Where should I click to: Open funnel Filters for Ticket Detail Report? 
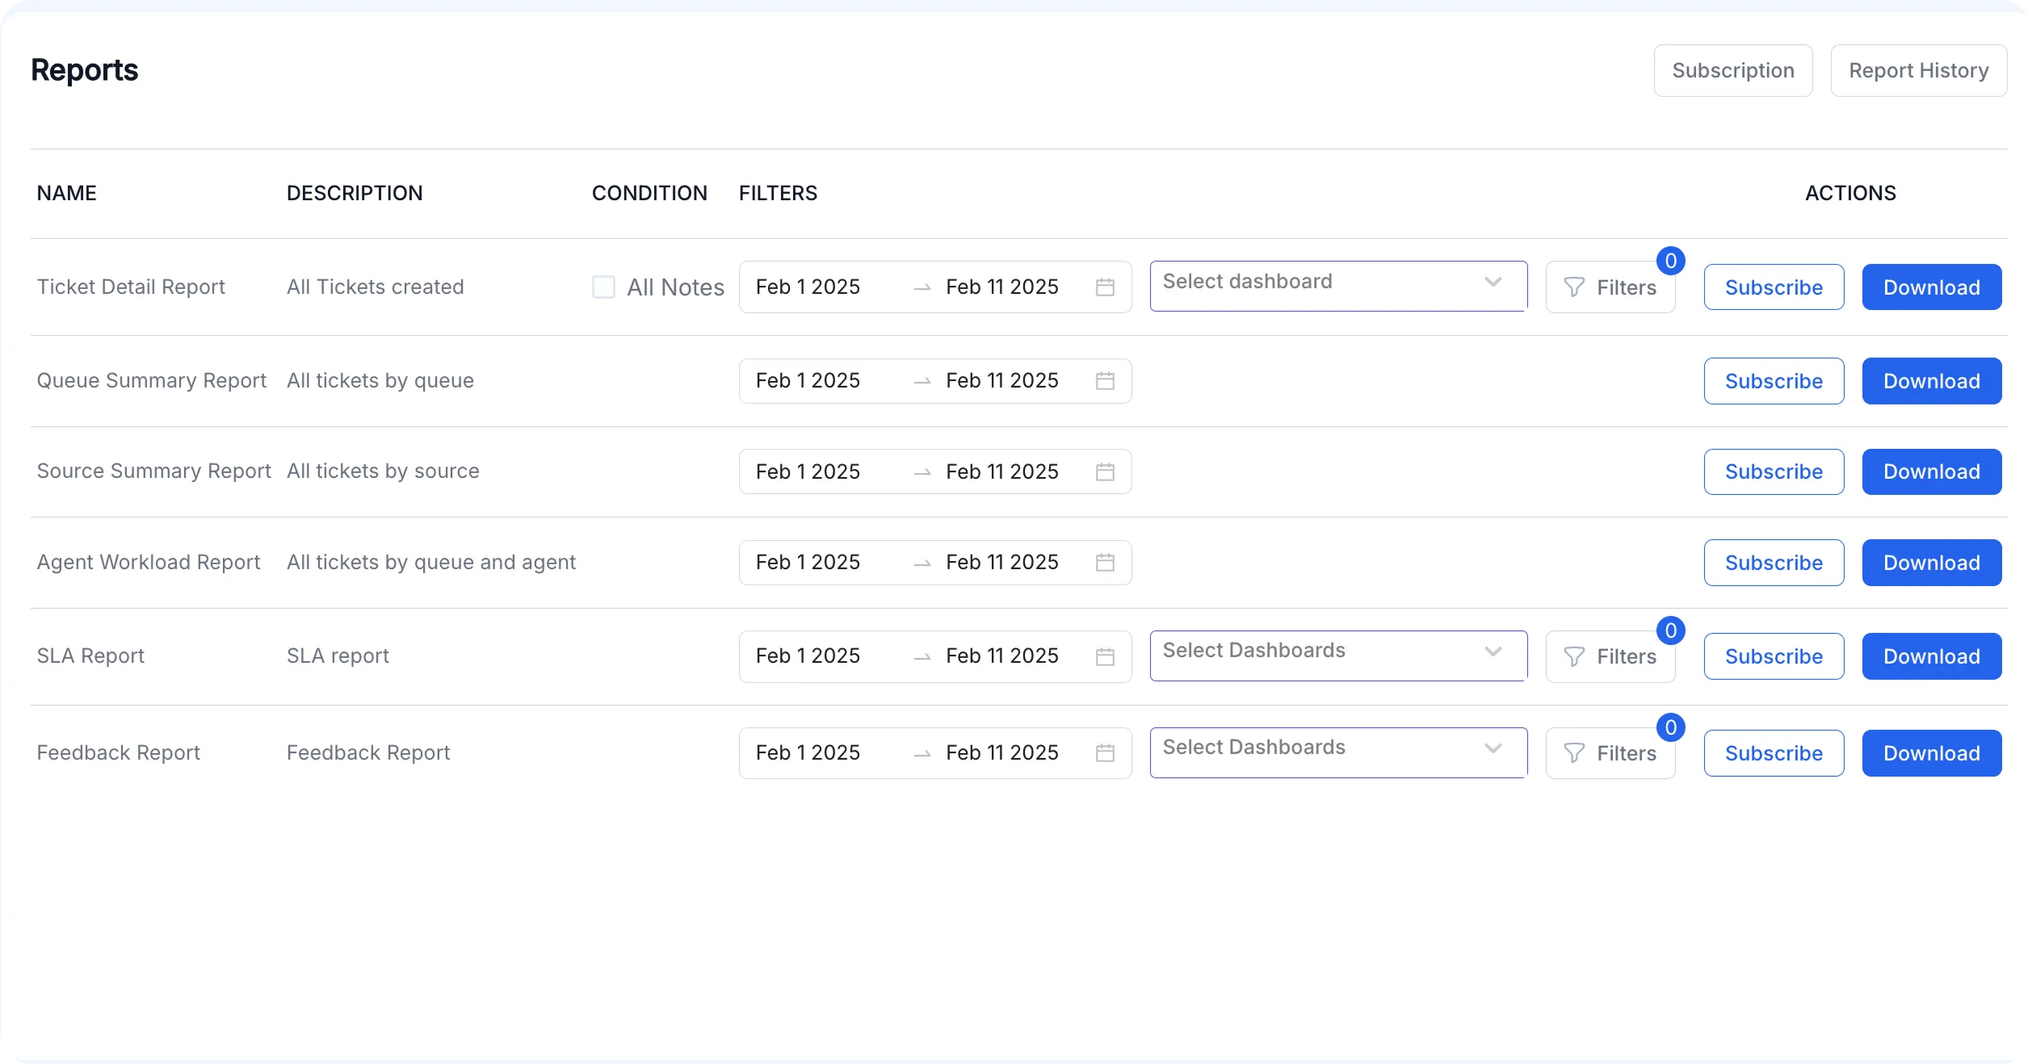(x=1610, y=287)
